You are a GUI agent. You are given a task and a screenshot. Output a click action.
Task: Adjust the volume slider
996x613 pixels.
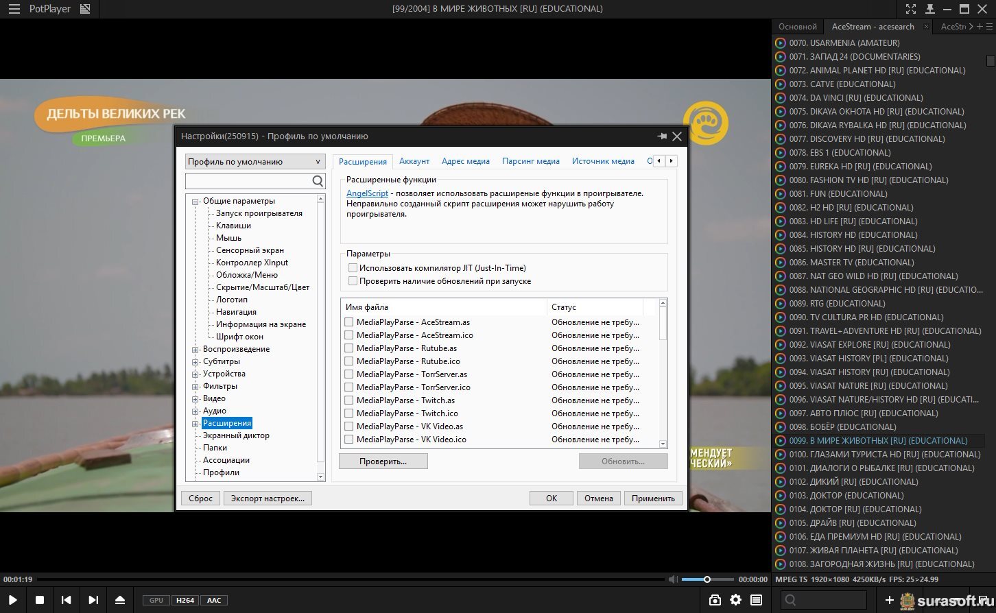pyautogui.click(x=707, y=579)
